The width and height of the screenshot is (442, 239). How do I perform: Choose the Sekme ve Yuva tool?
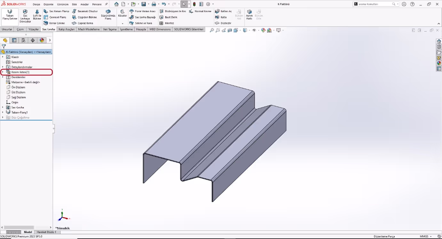click(141, 23)
